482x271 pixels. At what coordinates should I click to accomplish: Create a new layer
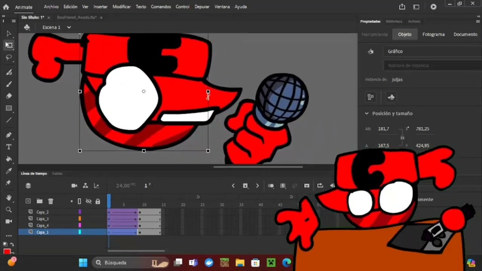click(x=28, y=201)
